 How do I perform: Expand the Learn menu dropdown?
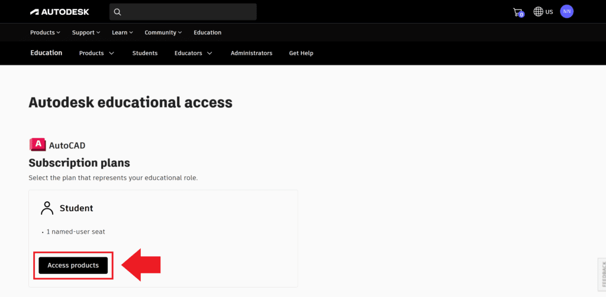[x=122, y=33]
